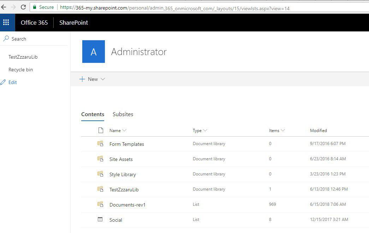Click the Edit pencil icon in the sidebar
This screenshot has height=233, width=369.
click(x=4, y=82)
